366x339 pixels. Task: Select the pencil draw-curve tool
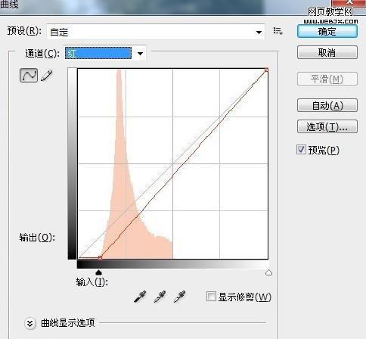[47, 75]
